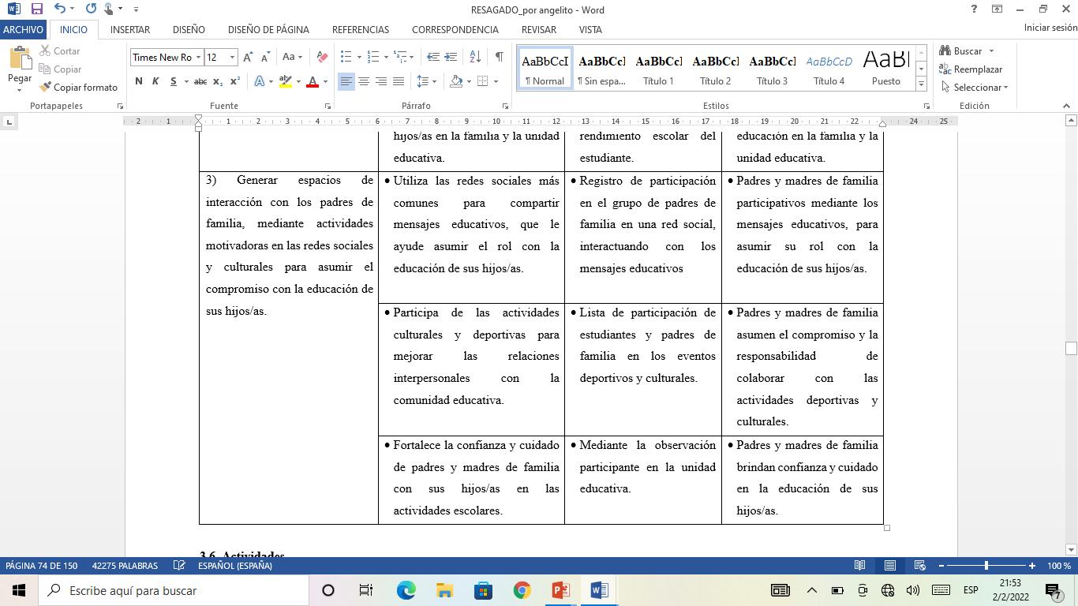Toggle bold N formatting
Screen dimensions: 1078x606
pos(139,81)
